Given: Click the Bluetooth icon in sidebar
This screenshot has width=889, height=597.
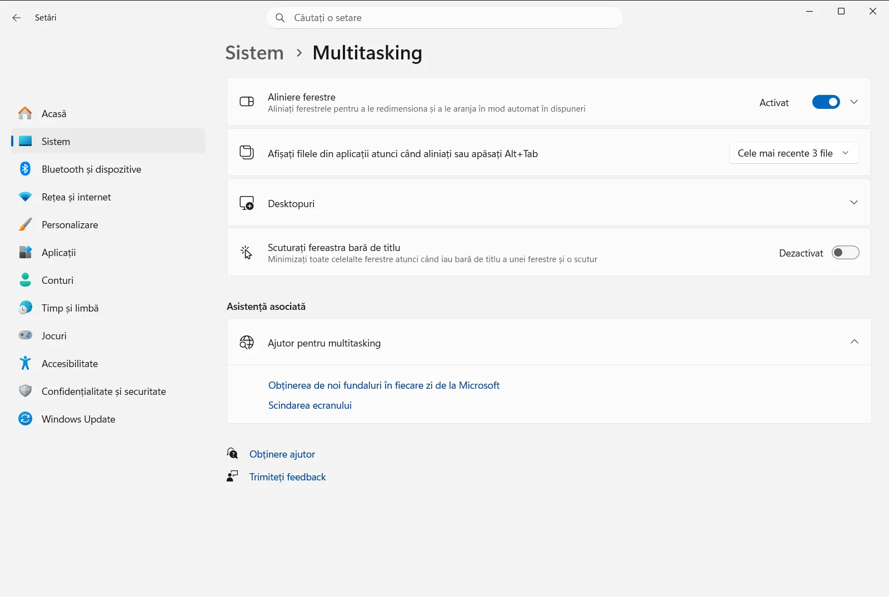Looking at the screenshot, I should [x=25, y=169].
